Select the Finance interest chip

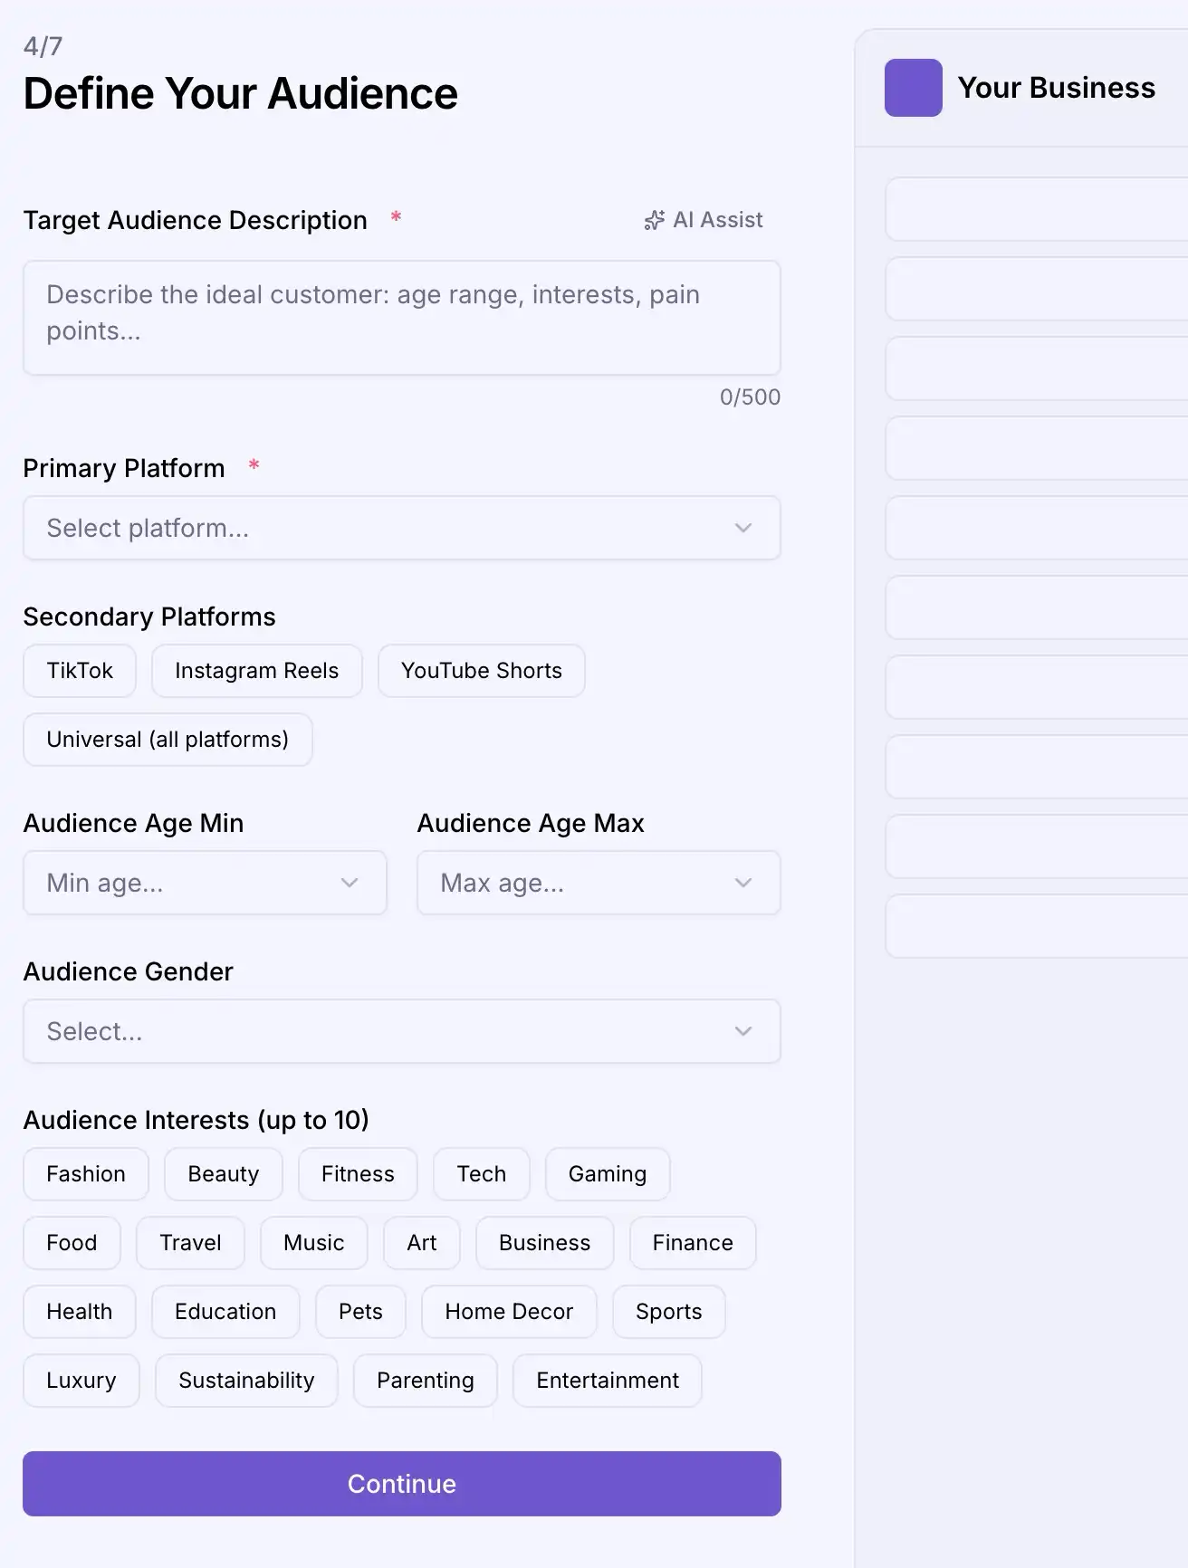[693, 1243]
